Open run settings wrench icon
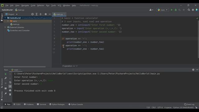The height and width of the screenshot is (112, 199). [x=6, y=78]
